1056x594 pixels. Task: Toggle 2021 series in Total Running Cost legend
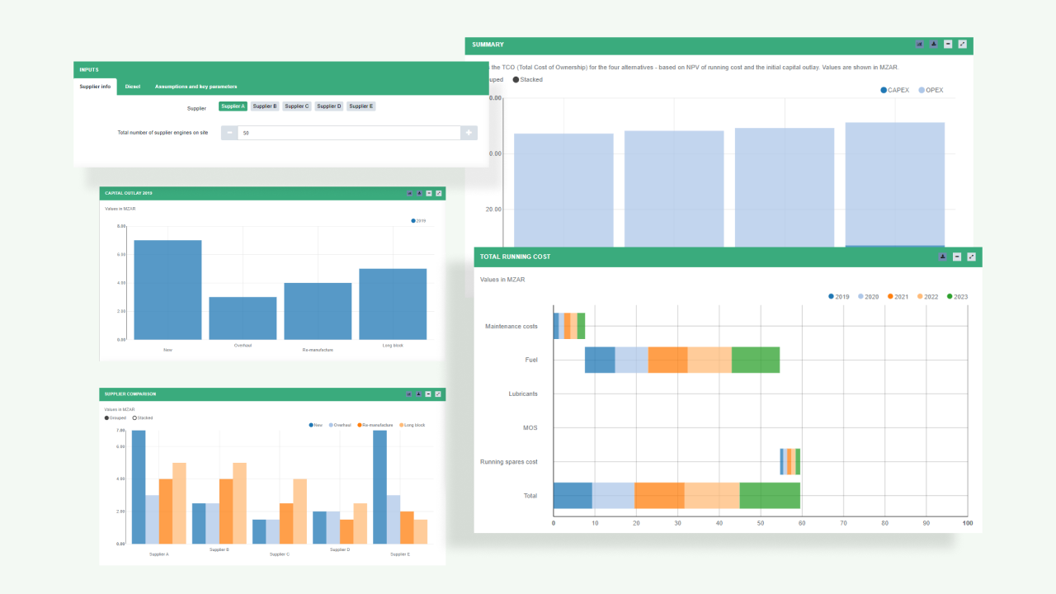(x=898, y=297)
